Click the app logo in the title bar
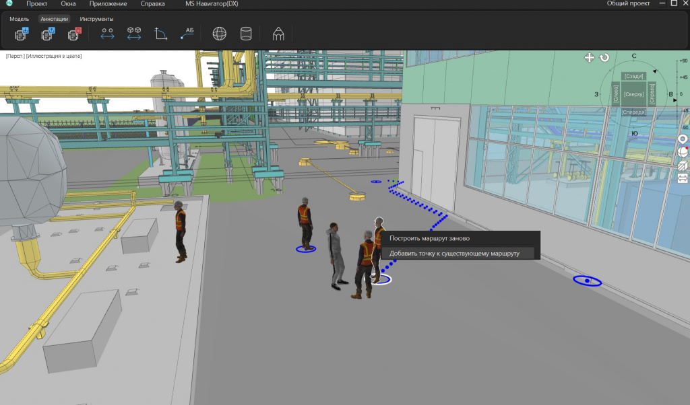690x405 pixels. point(9,3)
